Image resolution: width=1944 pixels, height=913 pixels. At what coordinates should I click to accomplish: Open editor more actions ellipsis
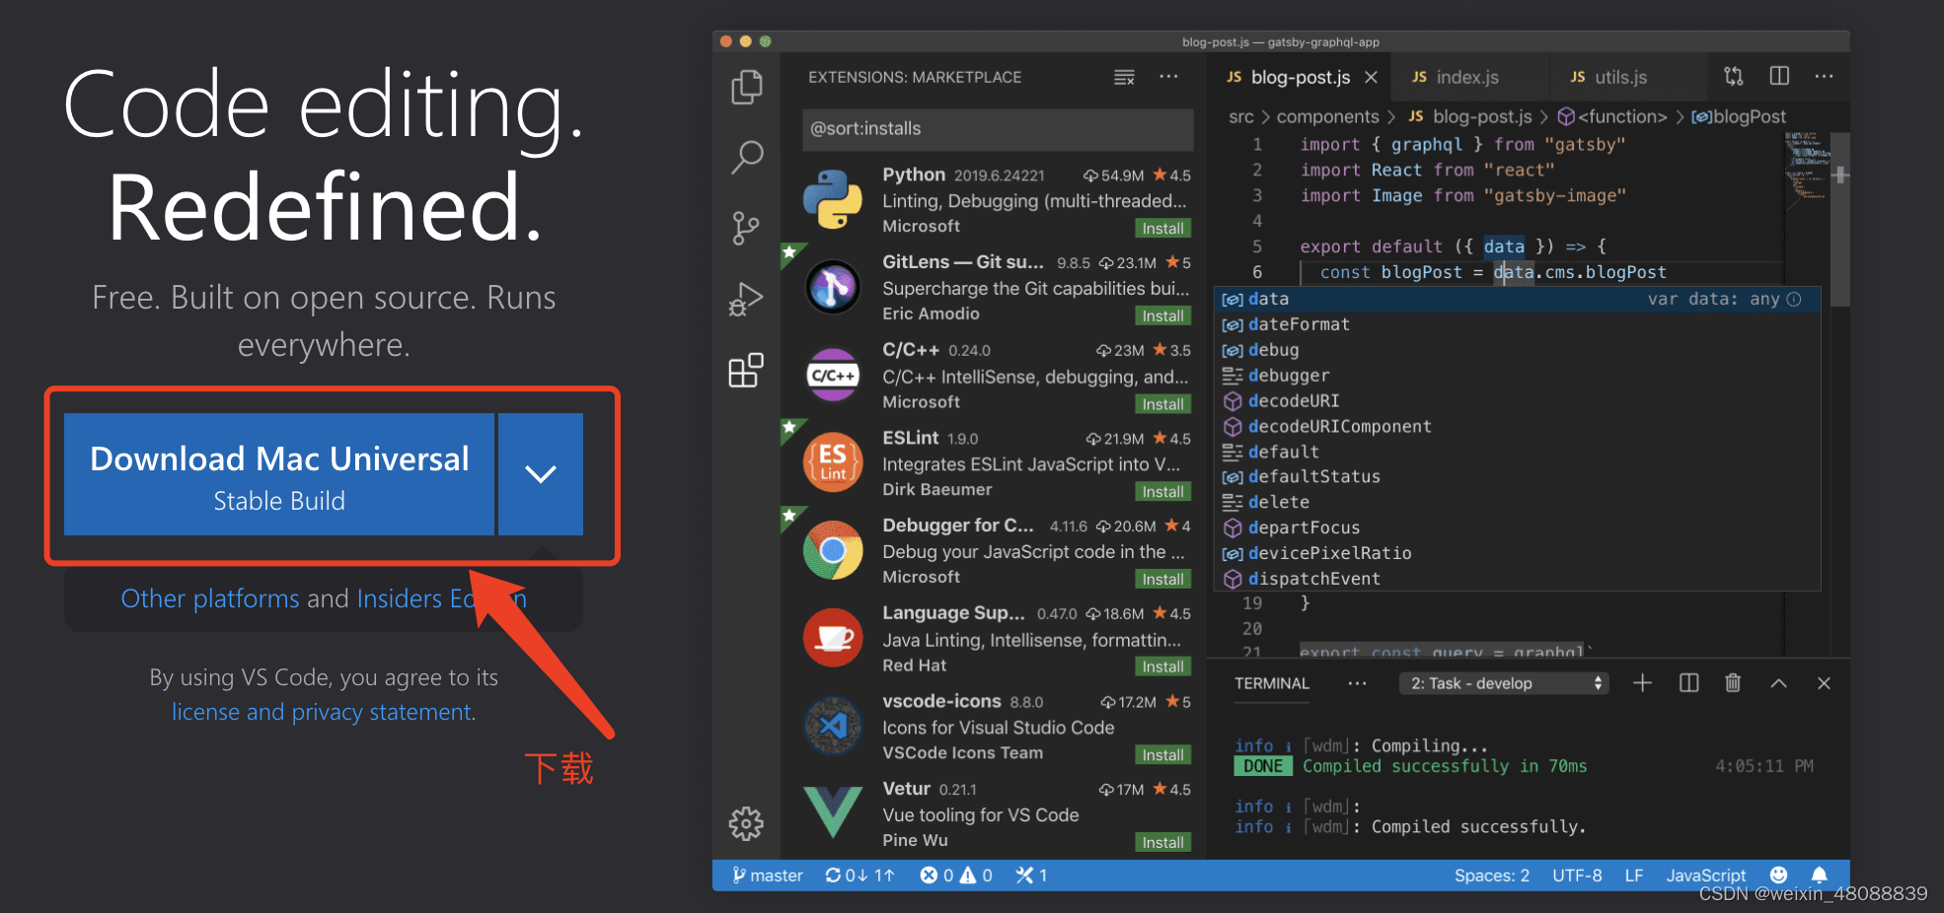pyautogui.click(x=1824, y=76)
